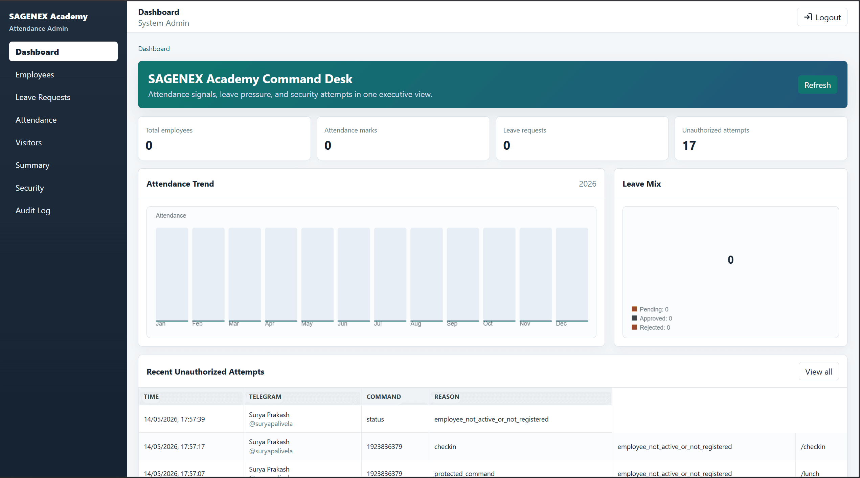Click the Leave Mix heading
860x478 pixels.
[641, 184]
